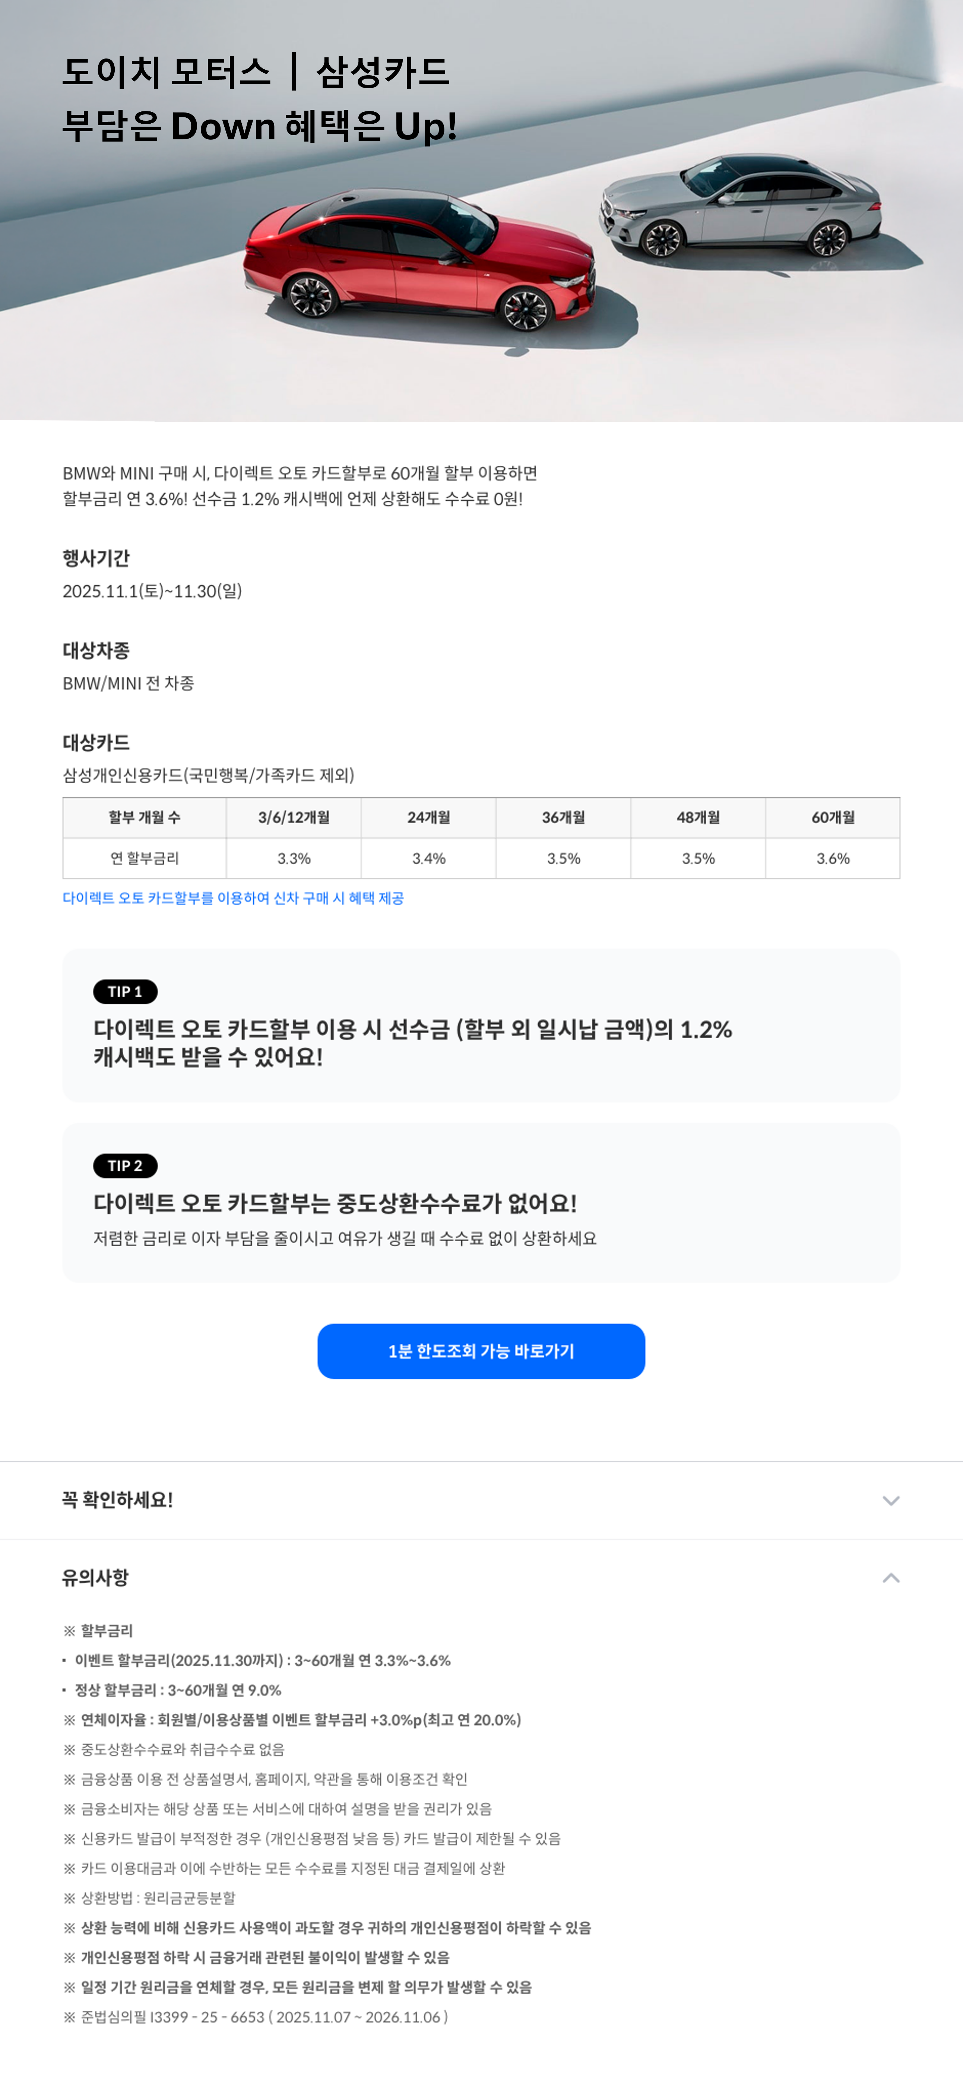
Task: Select the "24개월" table column header
Action: (x=428, y=817)
